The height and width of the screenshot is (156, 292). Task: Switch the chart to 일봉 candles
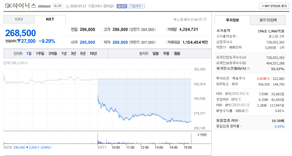tap(156, 53)
